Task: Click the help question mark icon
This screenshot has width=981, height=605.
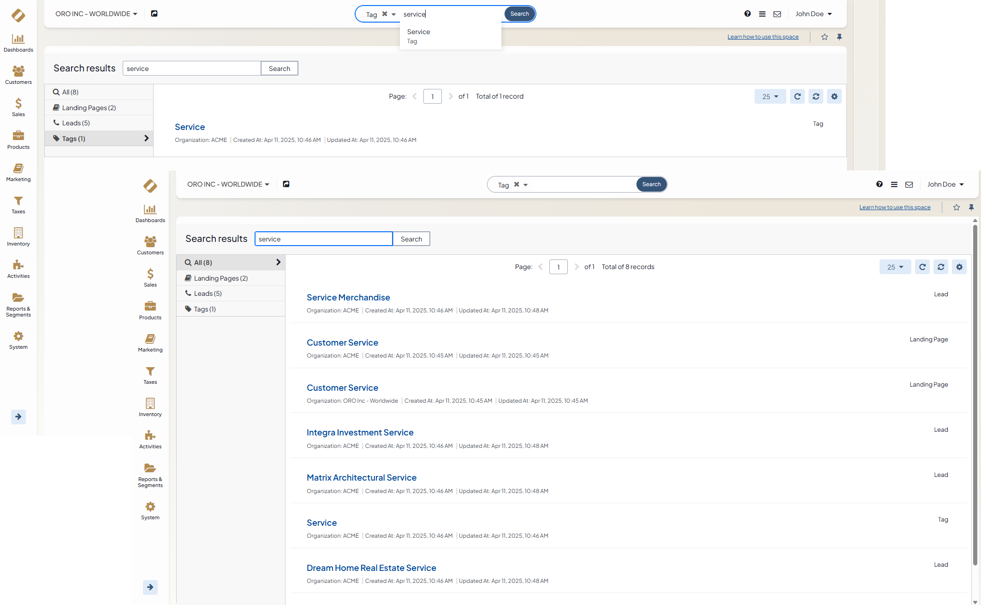Action: point(879,184)
